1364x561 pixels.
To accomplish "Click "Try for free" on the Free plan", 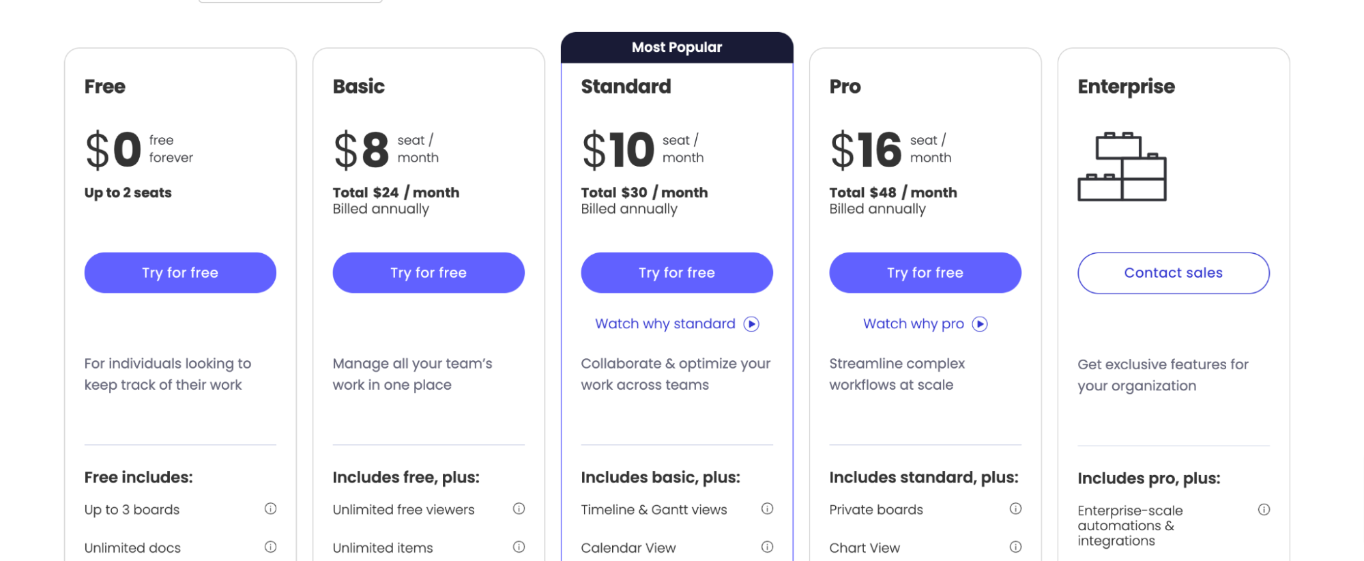I will pyautogui.click(x=179, y=272).
